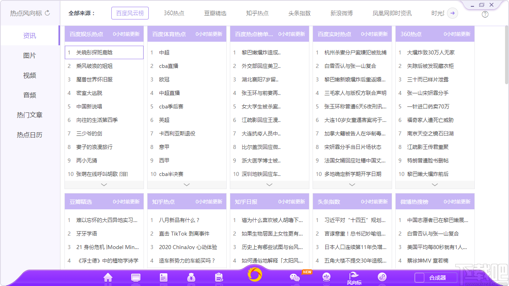Open the 资讯 sidebar section
This screenshot has width=509, height=286.
(x=30, y=35)
